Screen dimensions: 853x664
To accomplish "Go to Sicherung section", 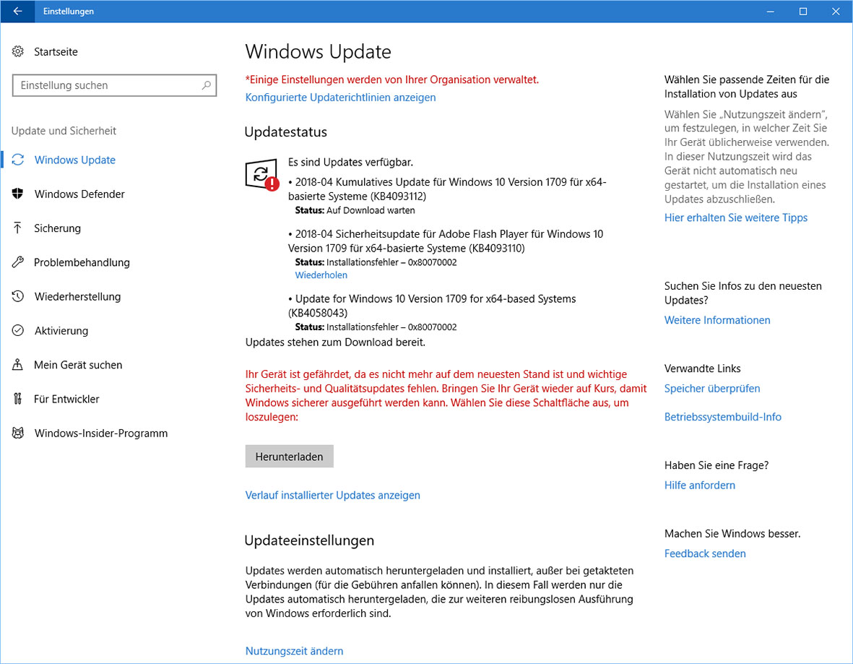I will (57, 228).
